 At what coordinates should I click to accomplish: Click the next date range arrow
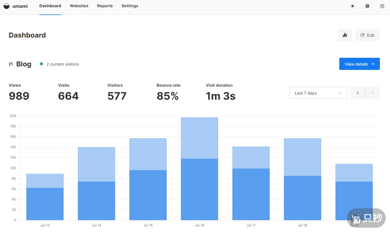pyautogui.click(x=373, y=93)
